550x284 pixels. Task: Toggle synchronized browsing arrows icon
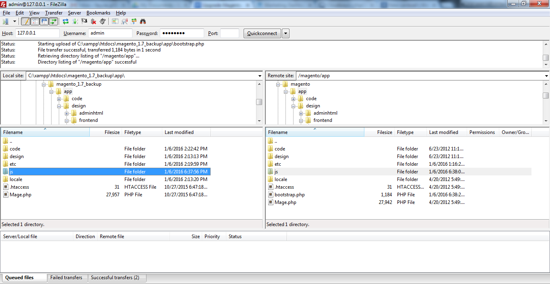click(x=134, y=21)
